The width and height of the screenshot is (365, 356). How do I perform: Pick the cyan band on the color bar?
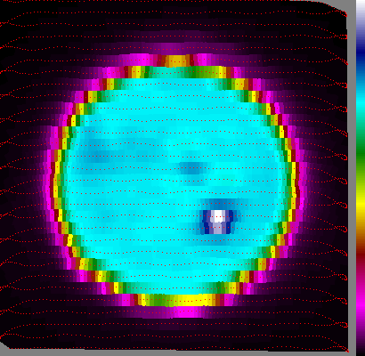click(361, 102)
